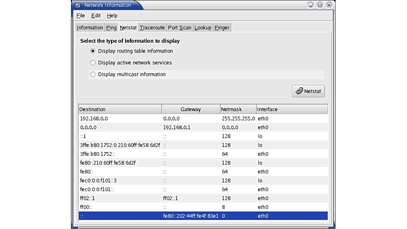Sort by Destination column header

click(120, 109)
